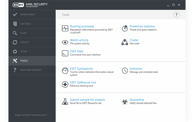The image size is (194, 122).
Task: Open the ESET SysRescue Live link
Action: point(83,82)
